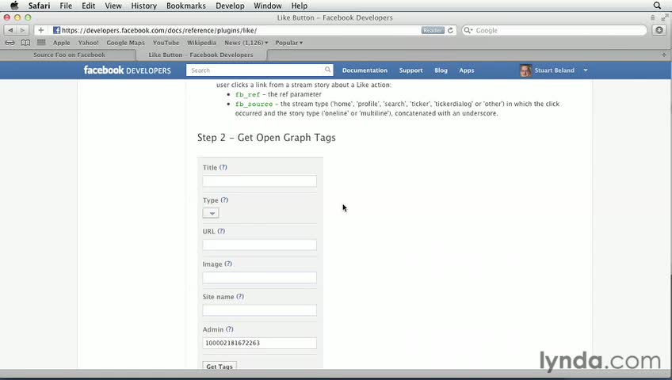Click the Get Tags button
Image resolution: width=672 pixels, height=380 pixels.
point(220,366)
